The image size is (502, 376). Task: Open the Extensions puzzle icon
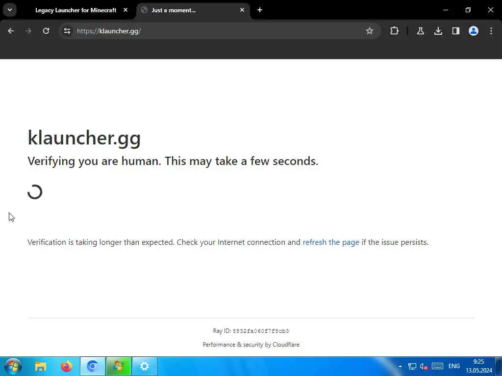click(395, 31)
